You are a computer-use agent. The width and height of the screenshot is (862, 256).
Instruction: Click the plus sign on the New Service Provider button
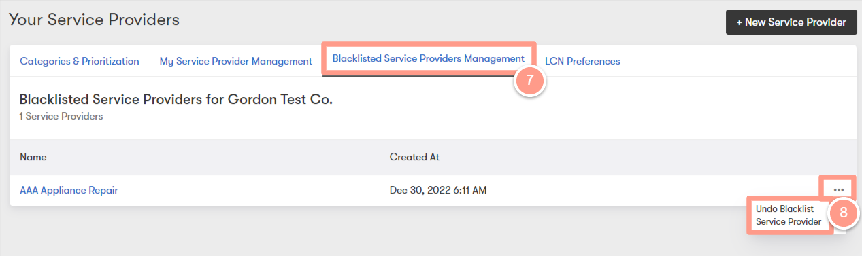point(740,22)
